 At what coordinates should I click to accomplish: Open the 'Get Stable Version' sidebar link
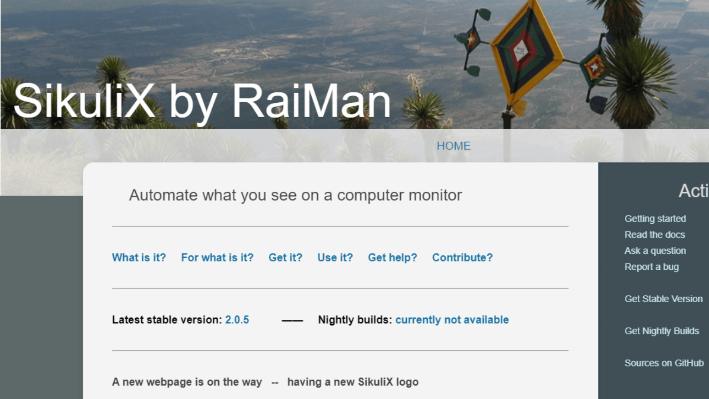pyautogui.click(x=664, y=299)
